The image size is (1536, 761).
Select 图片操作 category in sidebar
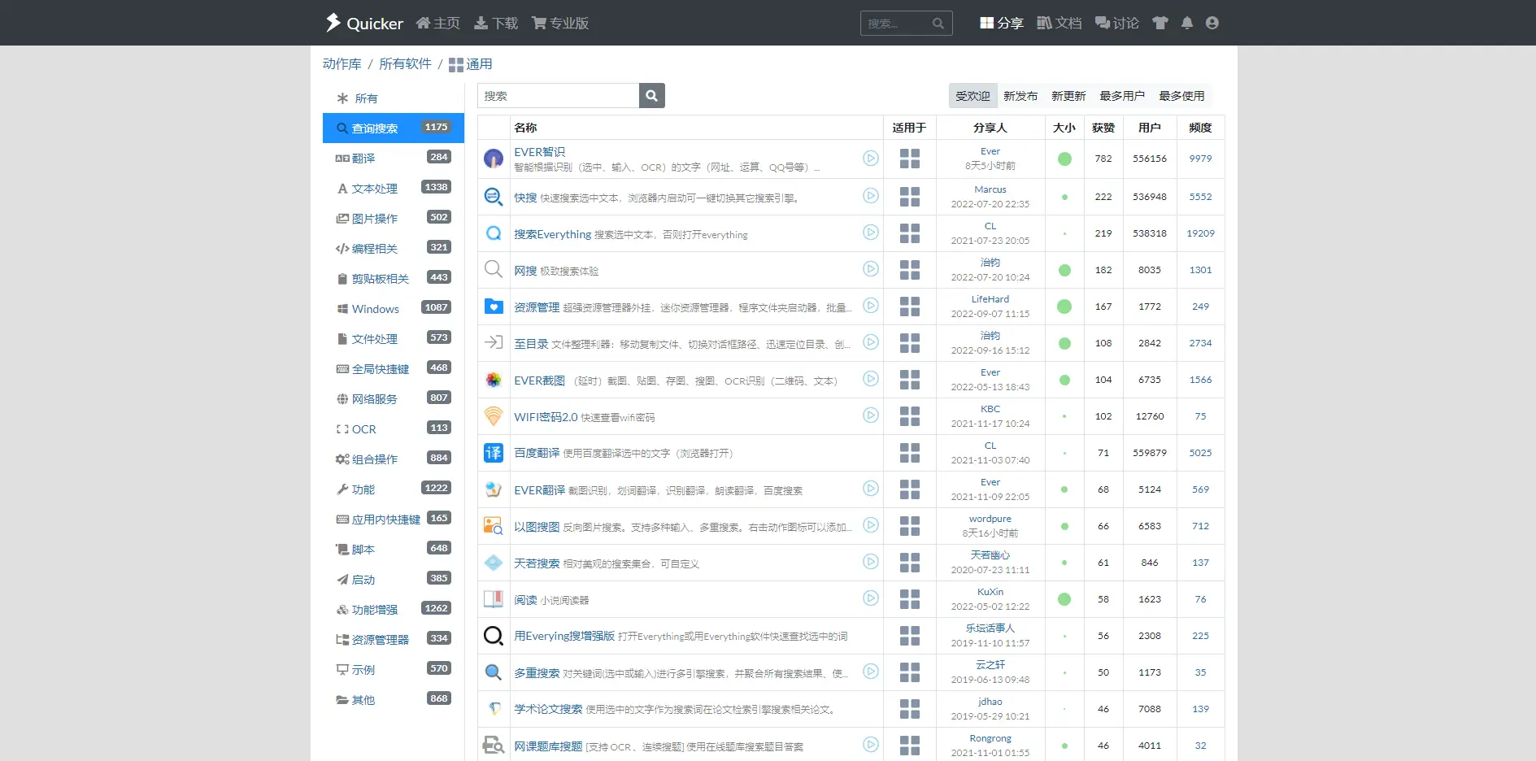(394, 219)
